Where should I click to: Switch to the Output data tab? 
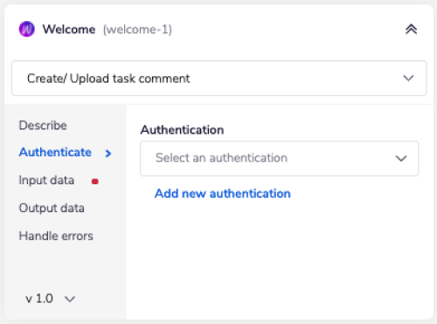[x=52, y=208]
